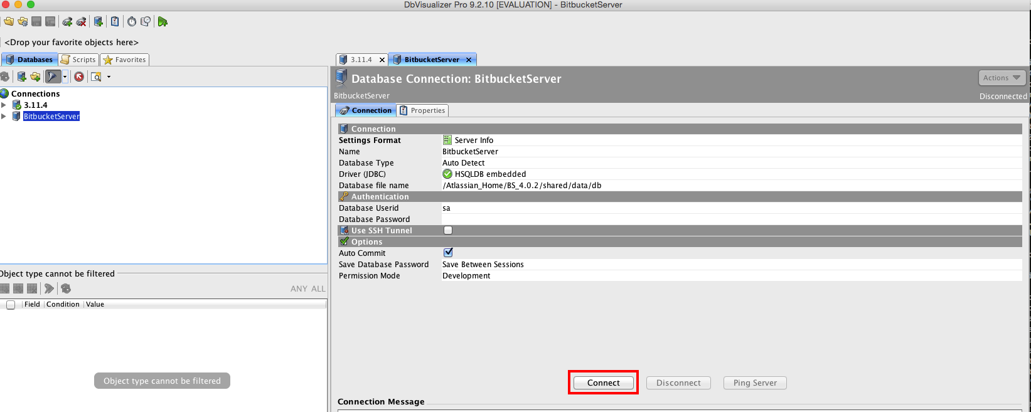Click the green play arrow with plus icon
Image resolution: width=1031 pixels, height=412 pixels.
click(163, 22)
